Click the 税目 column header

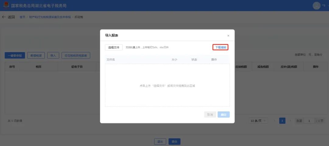click(38, 67)
